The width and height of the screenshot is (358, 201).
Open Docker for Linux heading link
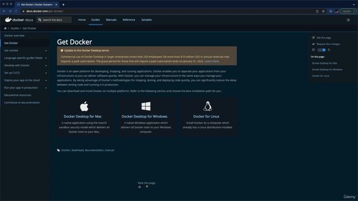[206, 117]
